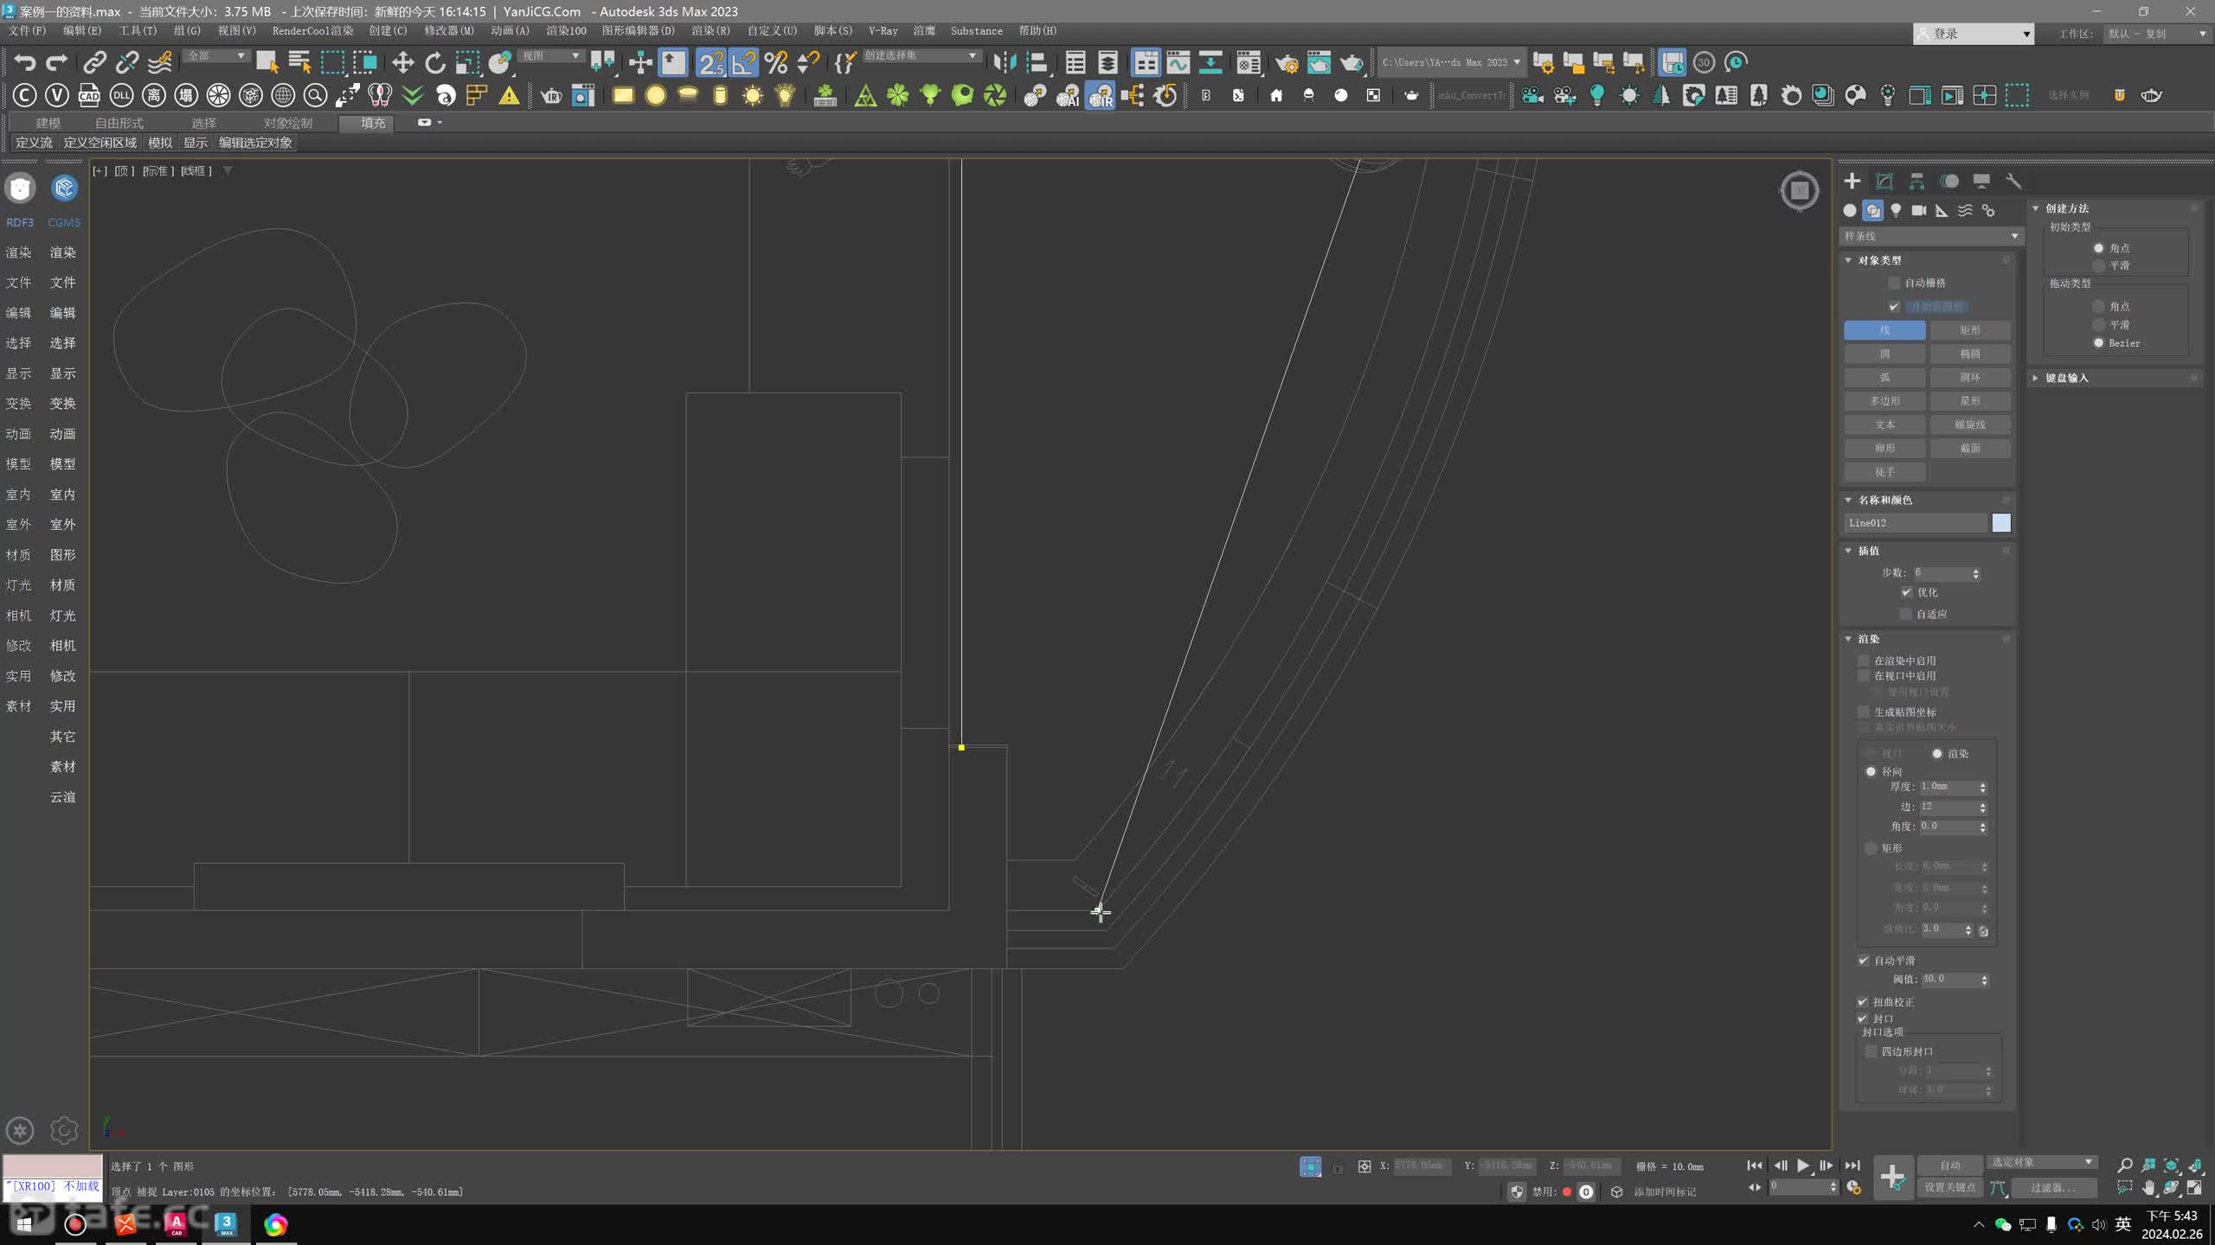Image resolution: width=2215 pixels, height=1245 pixels.
Task: Enable 生成贴图坐标 checkbox
Action: click(x=1864, y=712)
